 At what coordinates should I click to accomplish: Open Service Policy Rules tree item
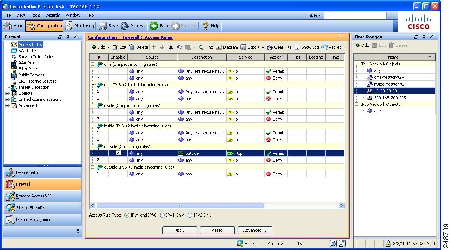[x=36, y=57]
